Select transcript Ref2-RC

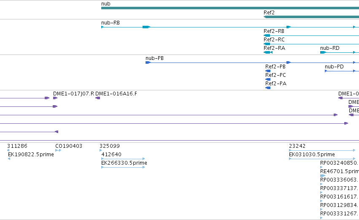pos(274,40)
